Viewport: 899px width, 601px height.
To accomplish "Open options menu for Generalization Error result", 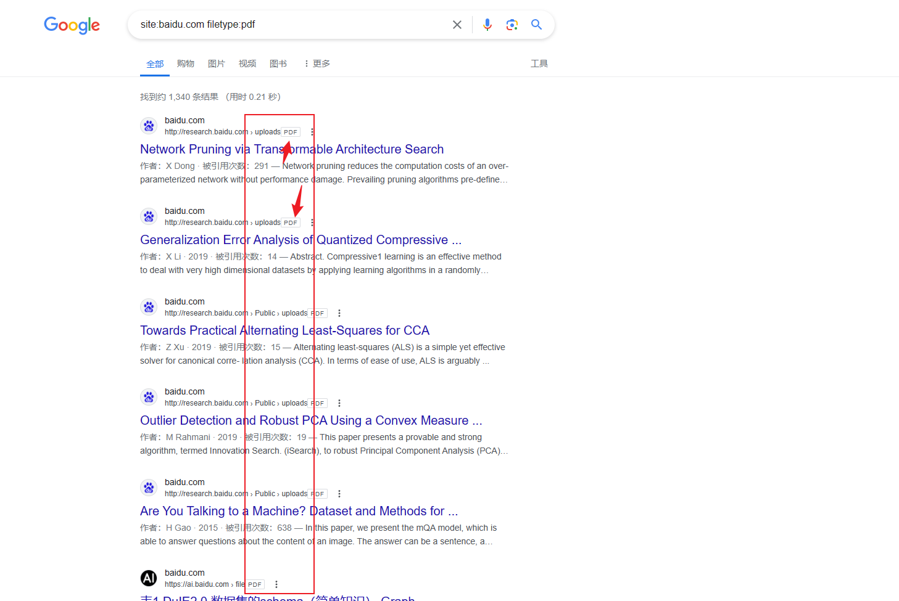I will pyautogui.click(x=312, y=223).
